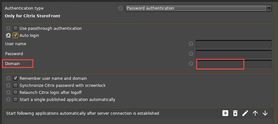Click reset icon beside User name field
The width and height of the screenshot is (278, 124).
(191, 44)
